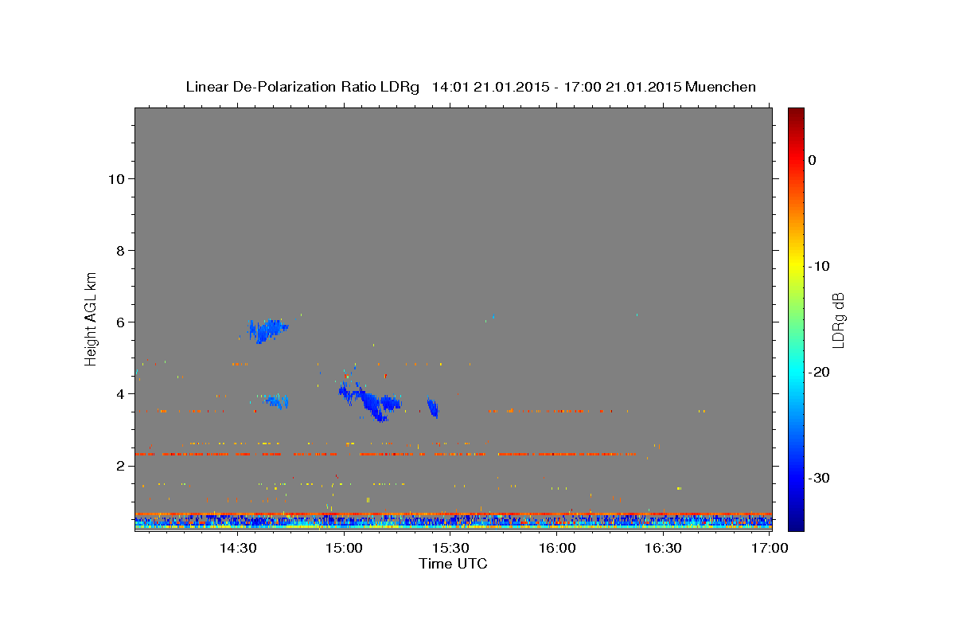Viewport: 955px width, 637px height.
Task: Click the height label '8'
Action: pyautogui.click(x=120, y=250)
